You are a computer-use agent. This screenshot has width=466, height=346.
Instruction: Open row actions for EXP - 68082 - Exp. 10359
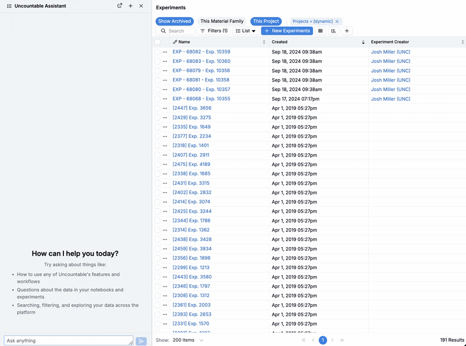tap(165, 52)
